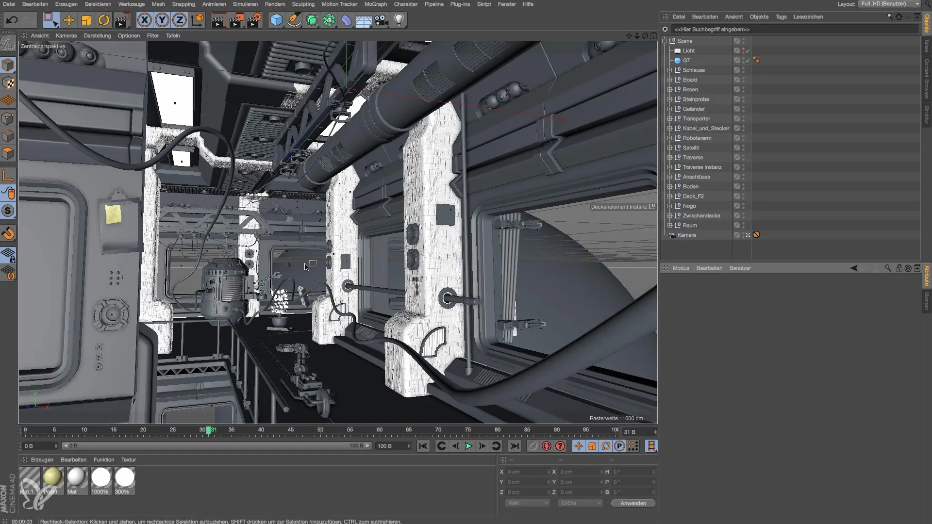
Task: Activate the Move tool
Action: pyautogui.click(x=69, y=20)
